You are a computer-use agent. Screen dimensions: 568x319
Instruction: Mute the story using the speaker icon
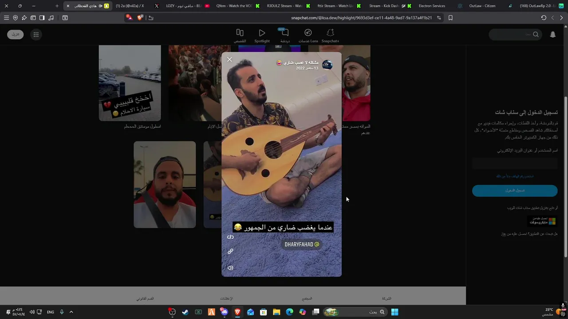click(230, 268)
